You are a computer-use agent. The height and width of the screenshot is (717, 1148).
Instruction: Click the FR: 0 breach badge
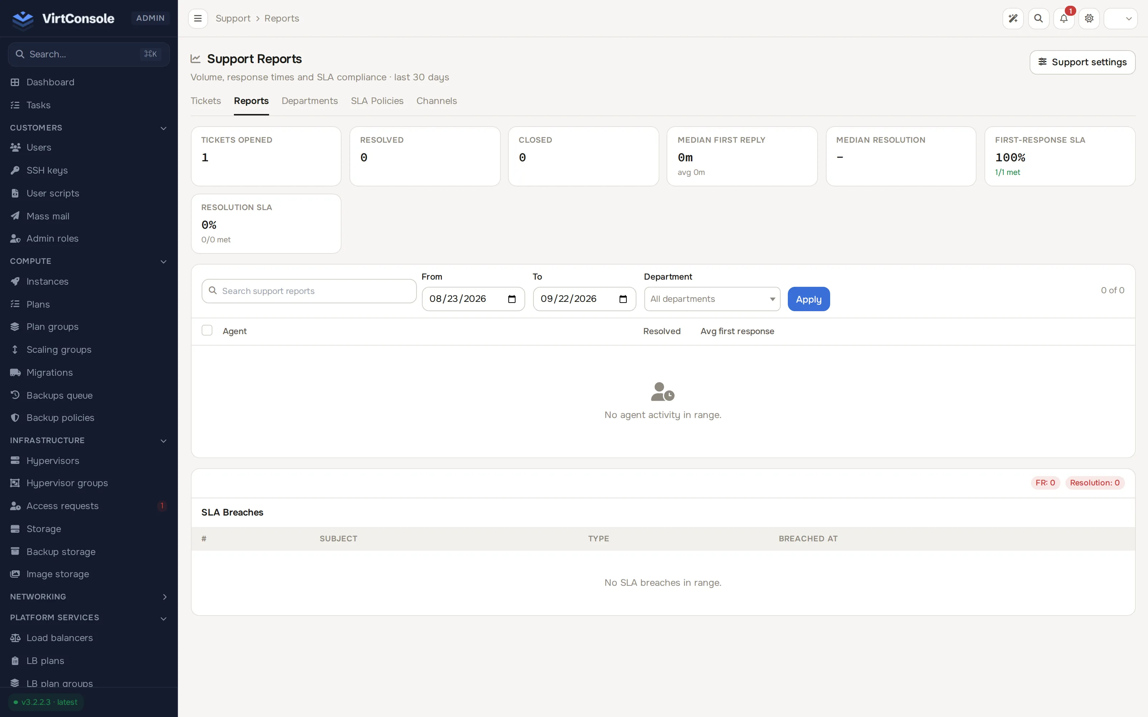1045,483
